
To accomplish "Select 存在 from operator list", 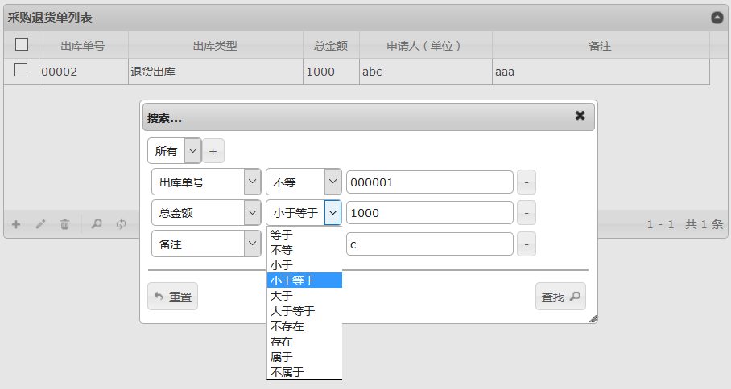I will pyautogui.click(x=304, y=342).
